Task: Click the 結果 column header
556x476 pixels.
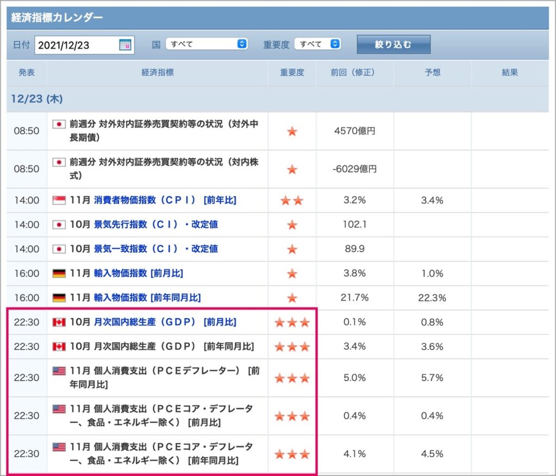Action: pyautogui.click(x=510, y=72)
